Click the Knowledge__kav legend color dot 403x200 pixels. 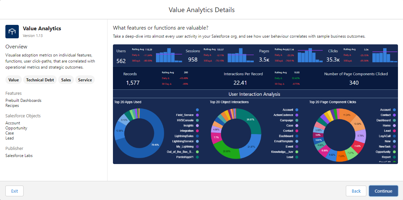pos(296,152)
